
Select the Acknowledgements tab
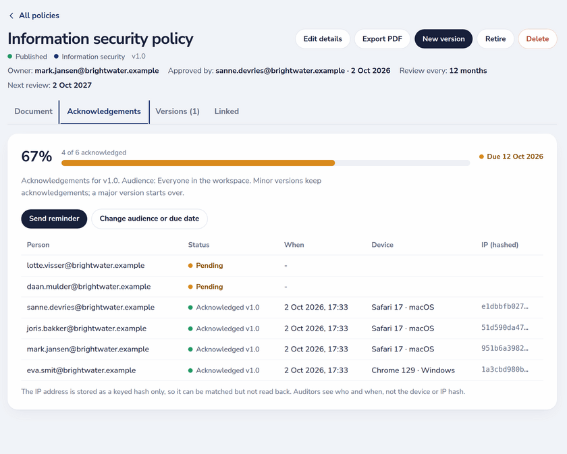tap(104, 111)
